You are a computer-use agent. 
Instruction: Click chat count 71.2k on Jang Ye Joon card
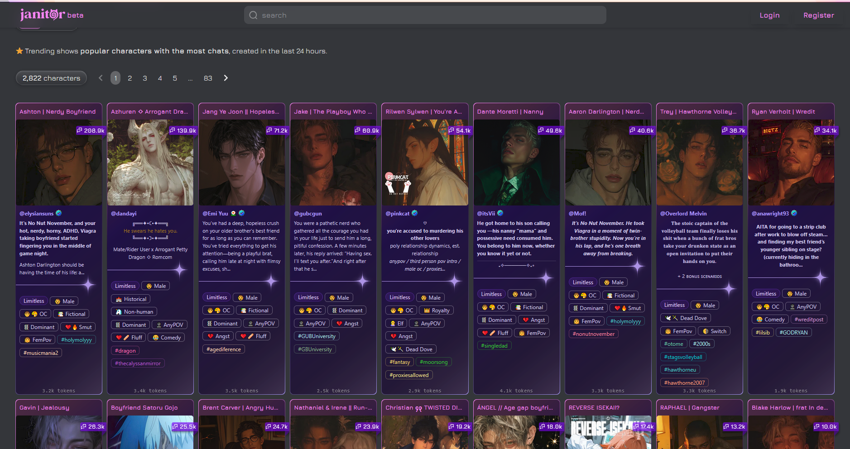(x=277, y=130)
